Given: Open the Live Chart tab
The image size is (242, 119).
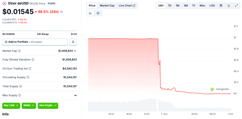Looking at the screenshot, I should (x=127, y=6).
